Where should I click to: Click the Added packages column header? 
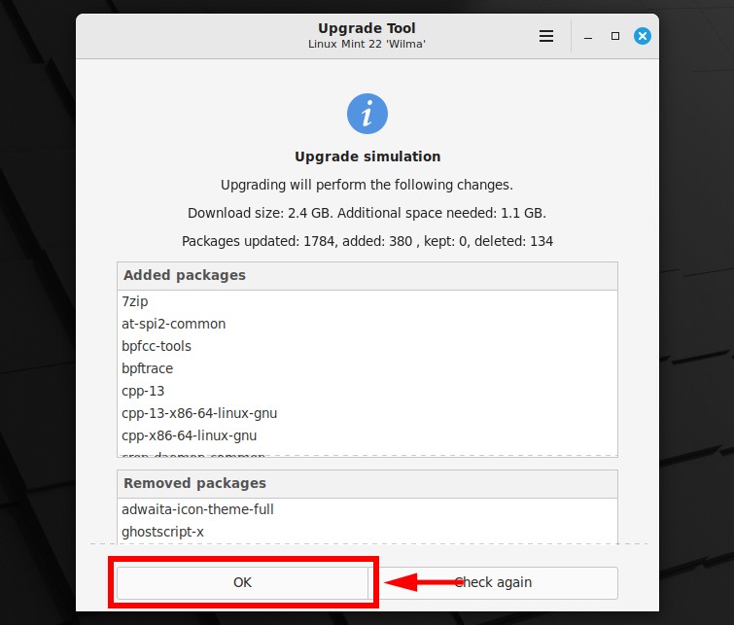point(367,275)
